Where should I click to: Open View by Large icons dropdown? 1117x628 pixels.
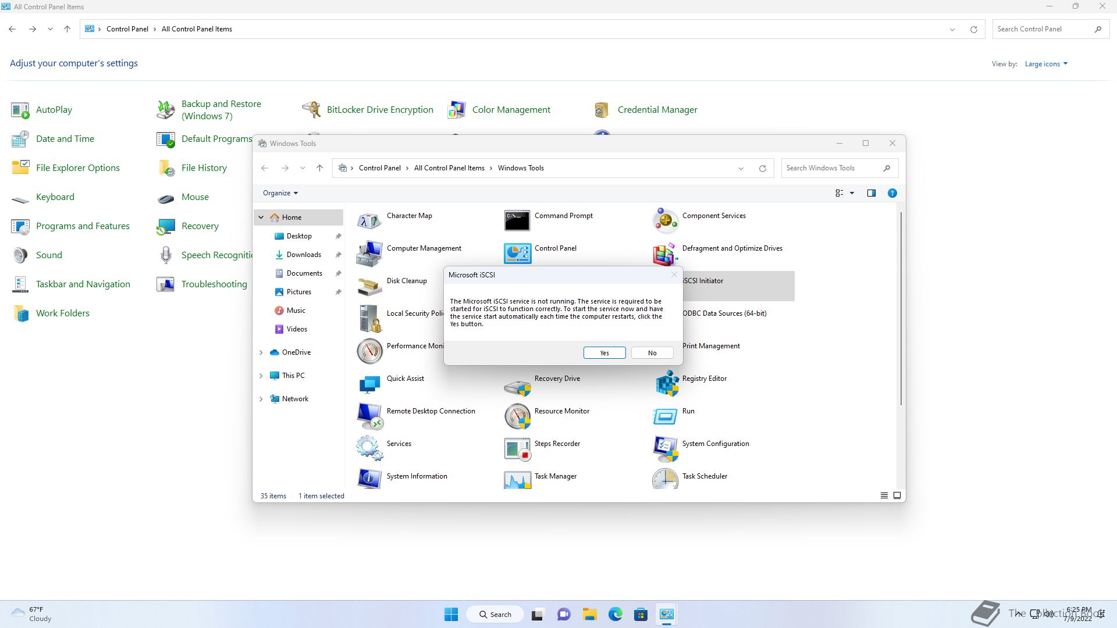(x=1046, y=64)
